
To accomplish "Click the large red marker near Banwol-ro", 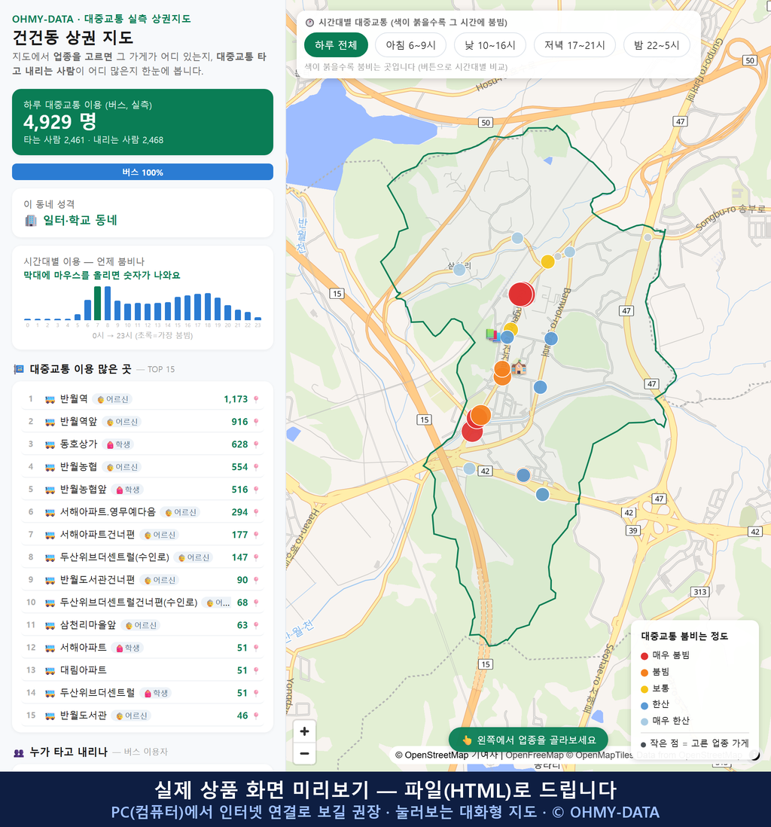I will tap(521, 294).
